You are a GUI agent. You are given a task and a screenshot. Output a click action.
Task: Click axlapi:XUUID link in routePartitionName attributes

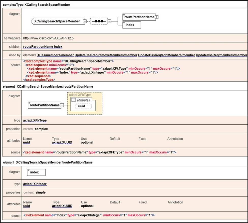62,142
